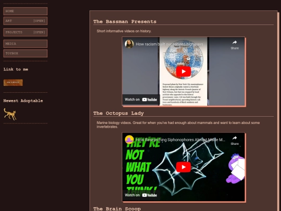Screen dimensions: 281x211
Task: Select 'The Brain Scoop' heading text
Action: (117, 209)
